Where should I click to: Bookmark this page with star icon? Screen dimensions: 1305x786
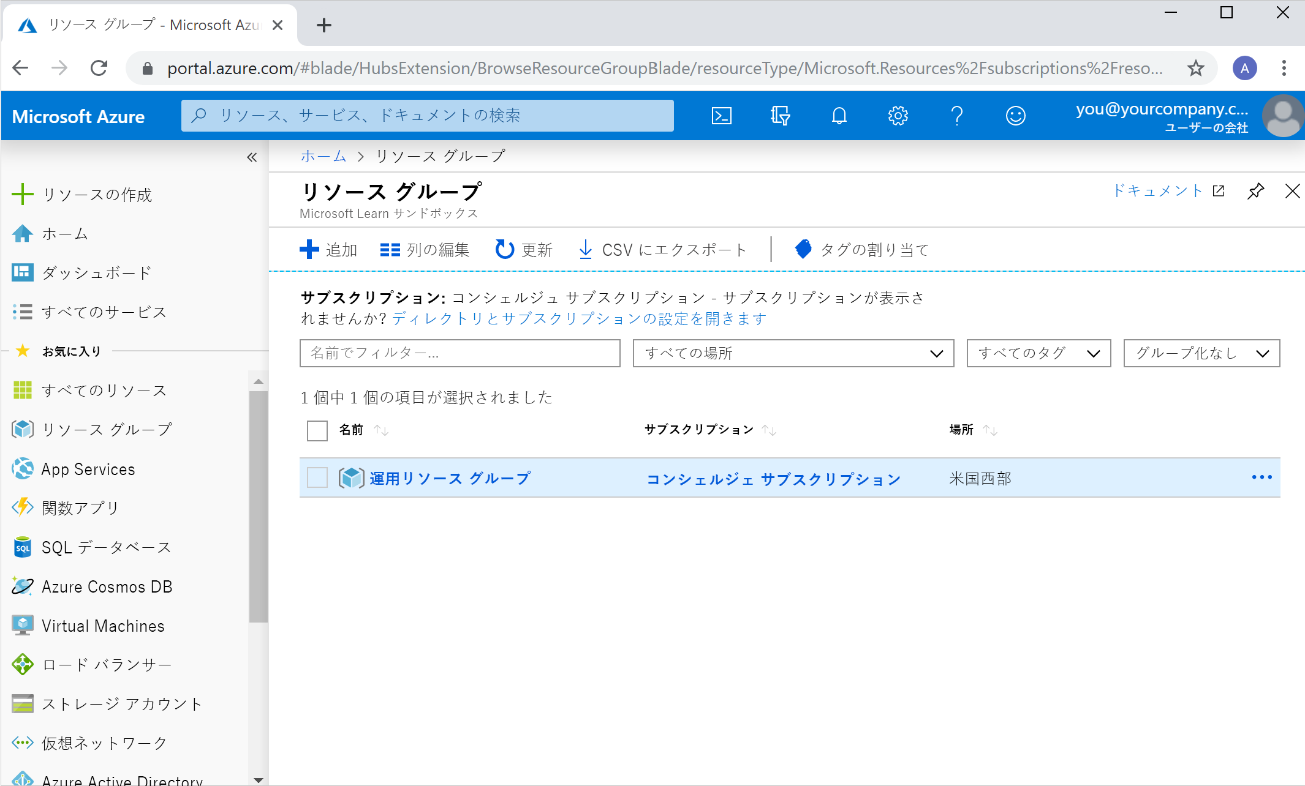(1195, 68)
